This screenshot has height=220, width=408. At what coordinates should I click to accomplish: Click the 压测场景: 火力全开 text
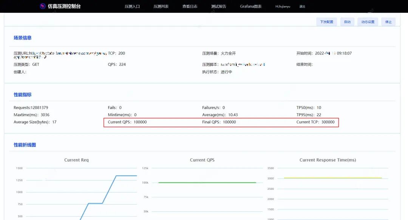(x=219, y=53)
